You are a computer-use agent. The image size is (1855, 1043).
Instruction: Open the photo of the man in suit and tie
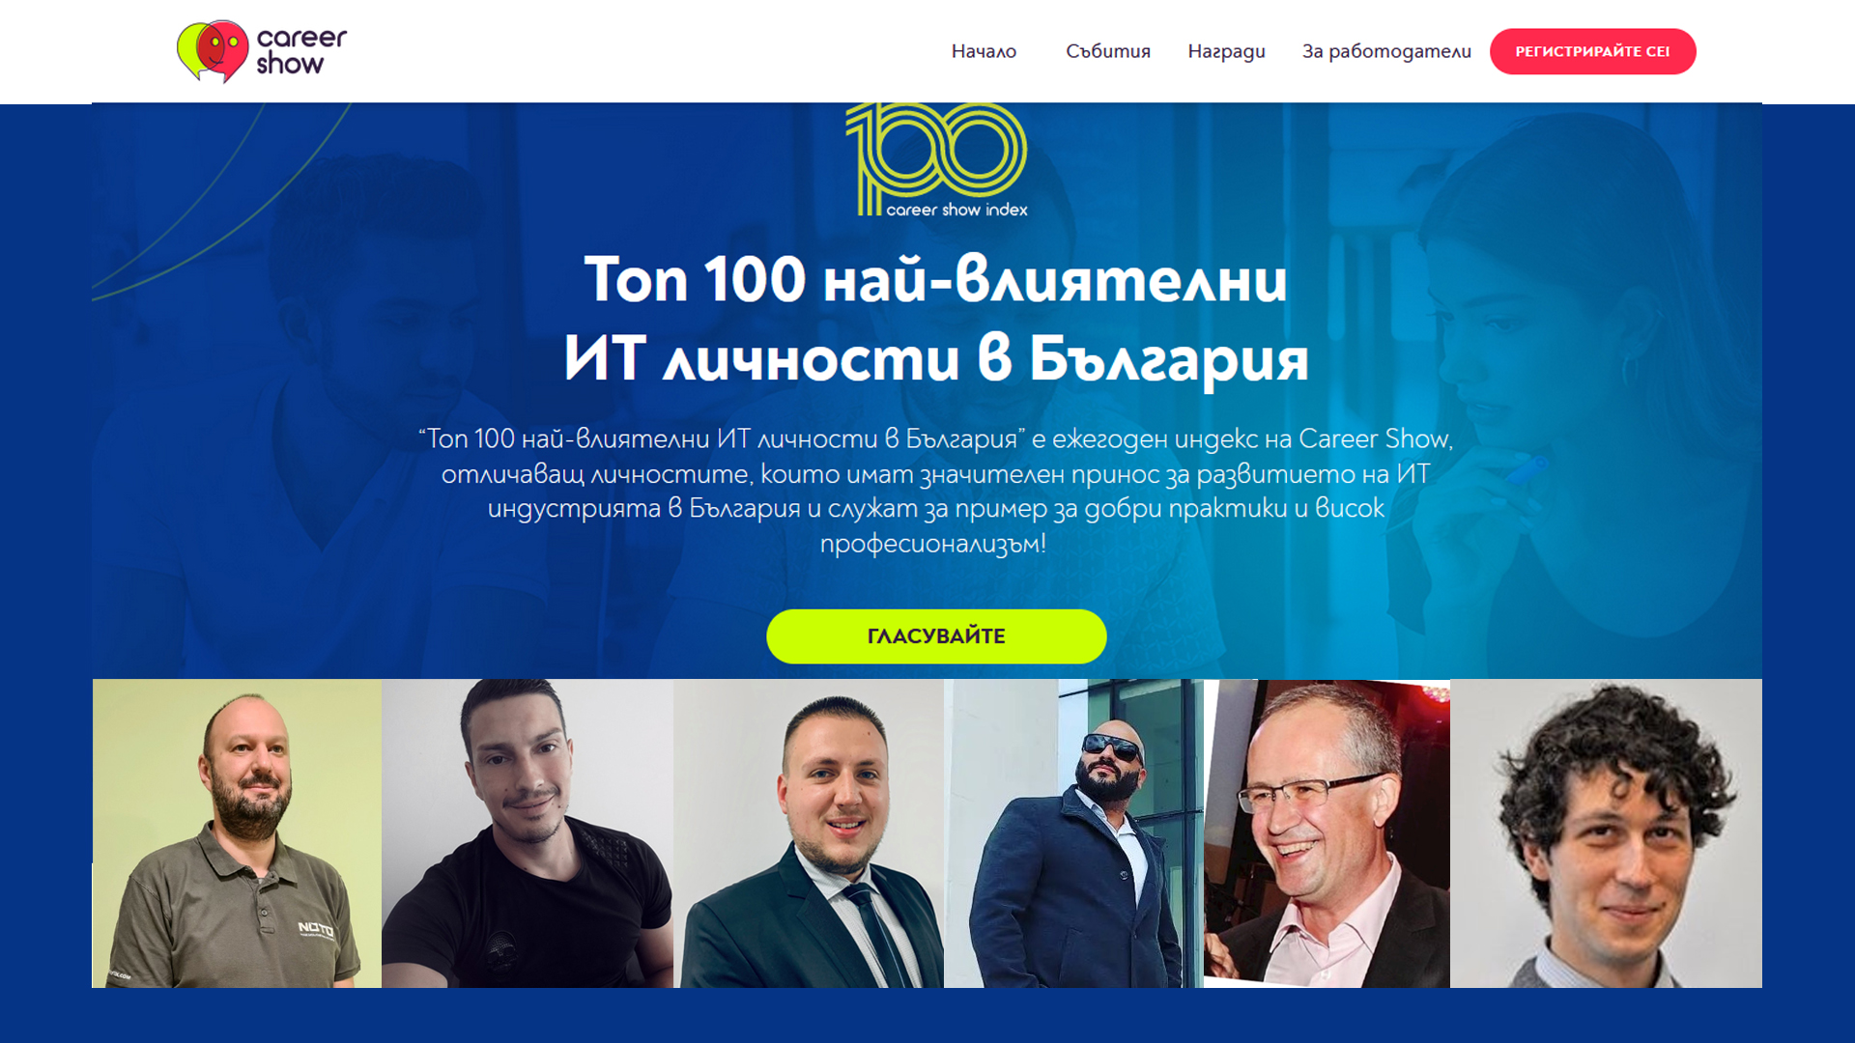809,833
